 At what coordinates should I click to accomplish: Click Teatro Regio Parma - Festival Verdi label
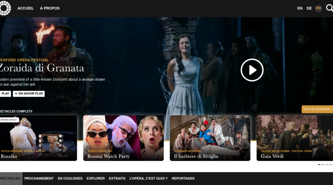pyautogui.click(x=286, y=151)
